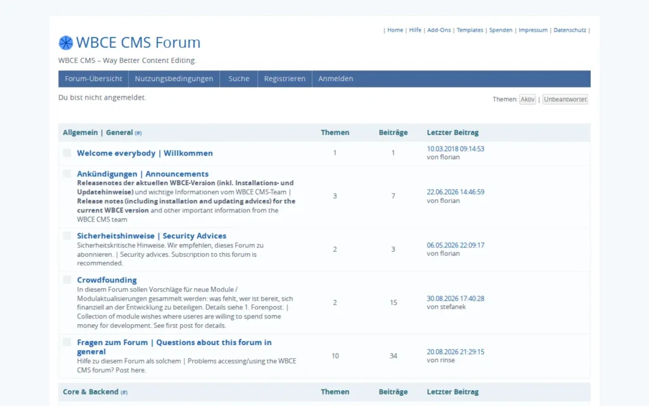
Task: Click the status icon beside Ankündigungen | Announcements
Action: (x=67, y=174)
